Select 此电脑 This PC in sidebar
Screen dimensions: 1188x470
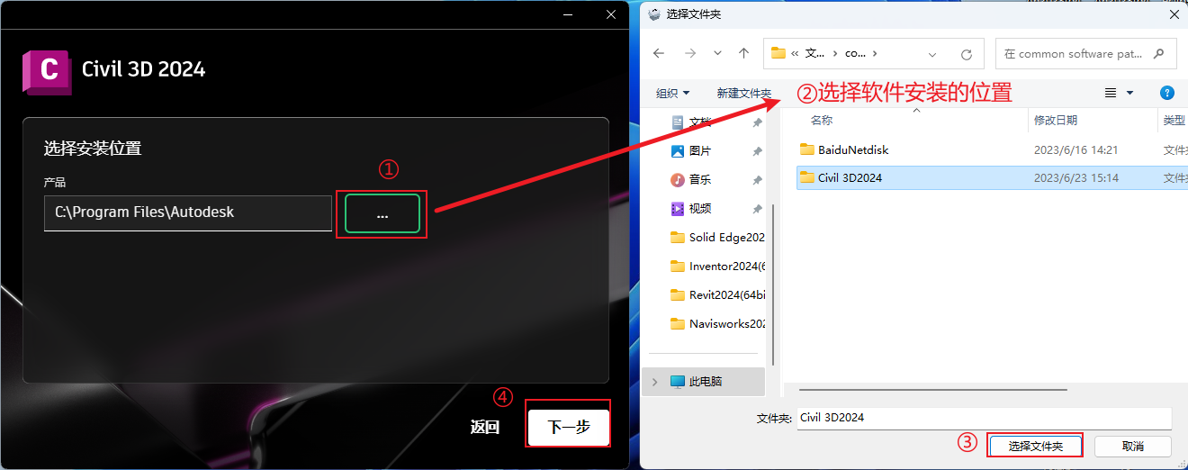(706, 381)
